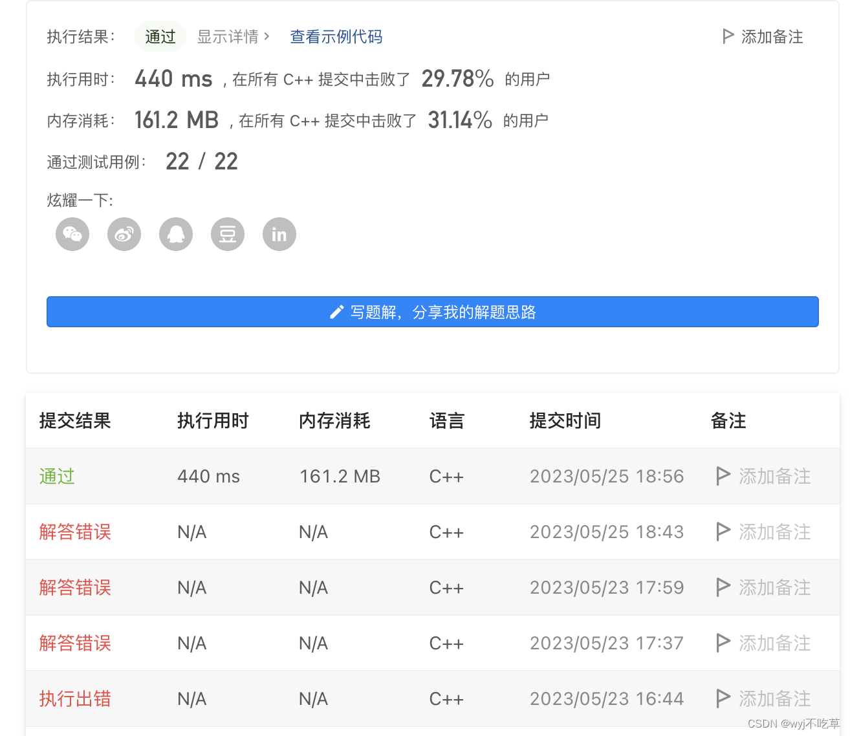
Task: Click the 备注 column header
Action: [728, 421]
